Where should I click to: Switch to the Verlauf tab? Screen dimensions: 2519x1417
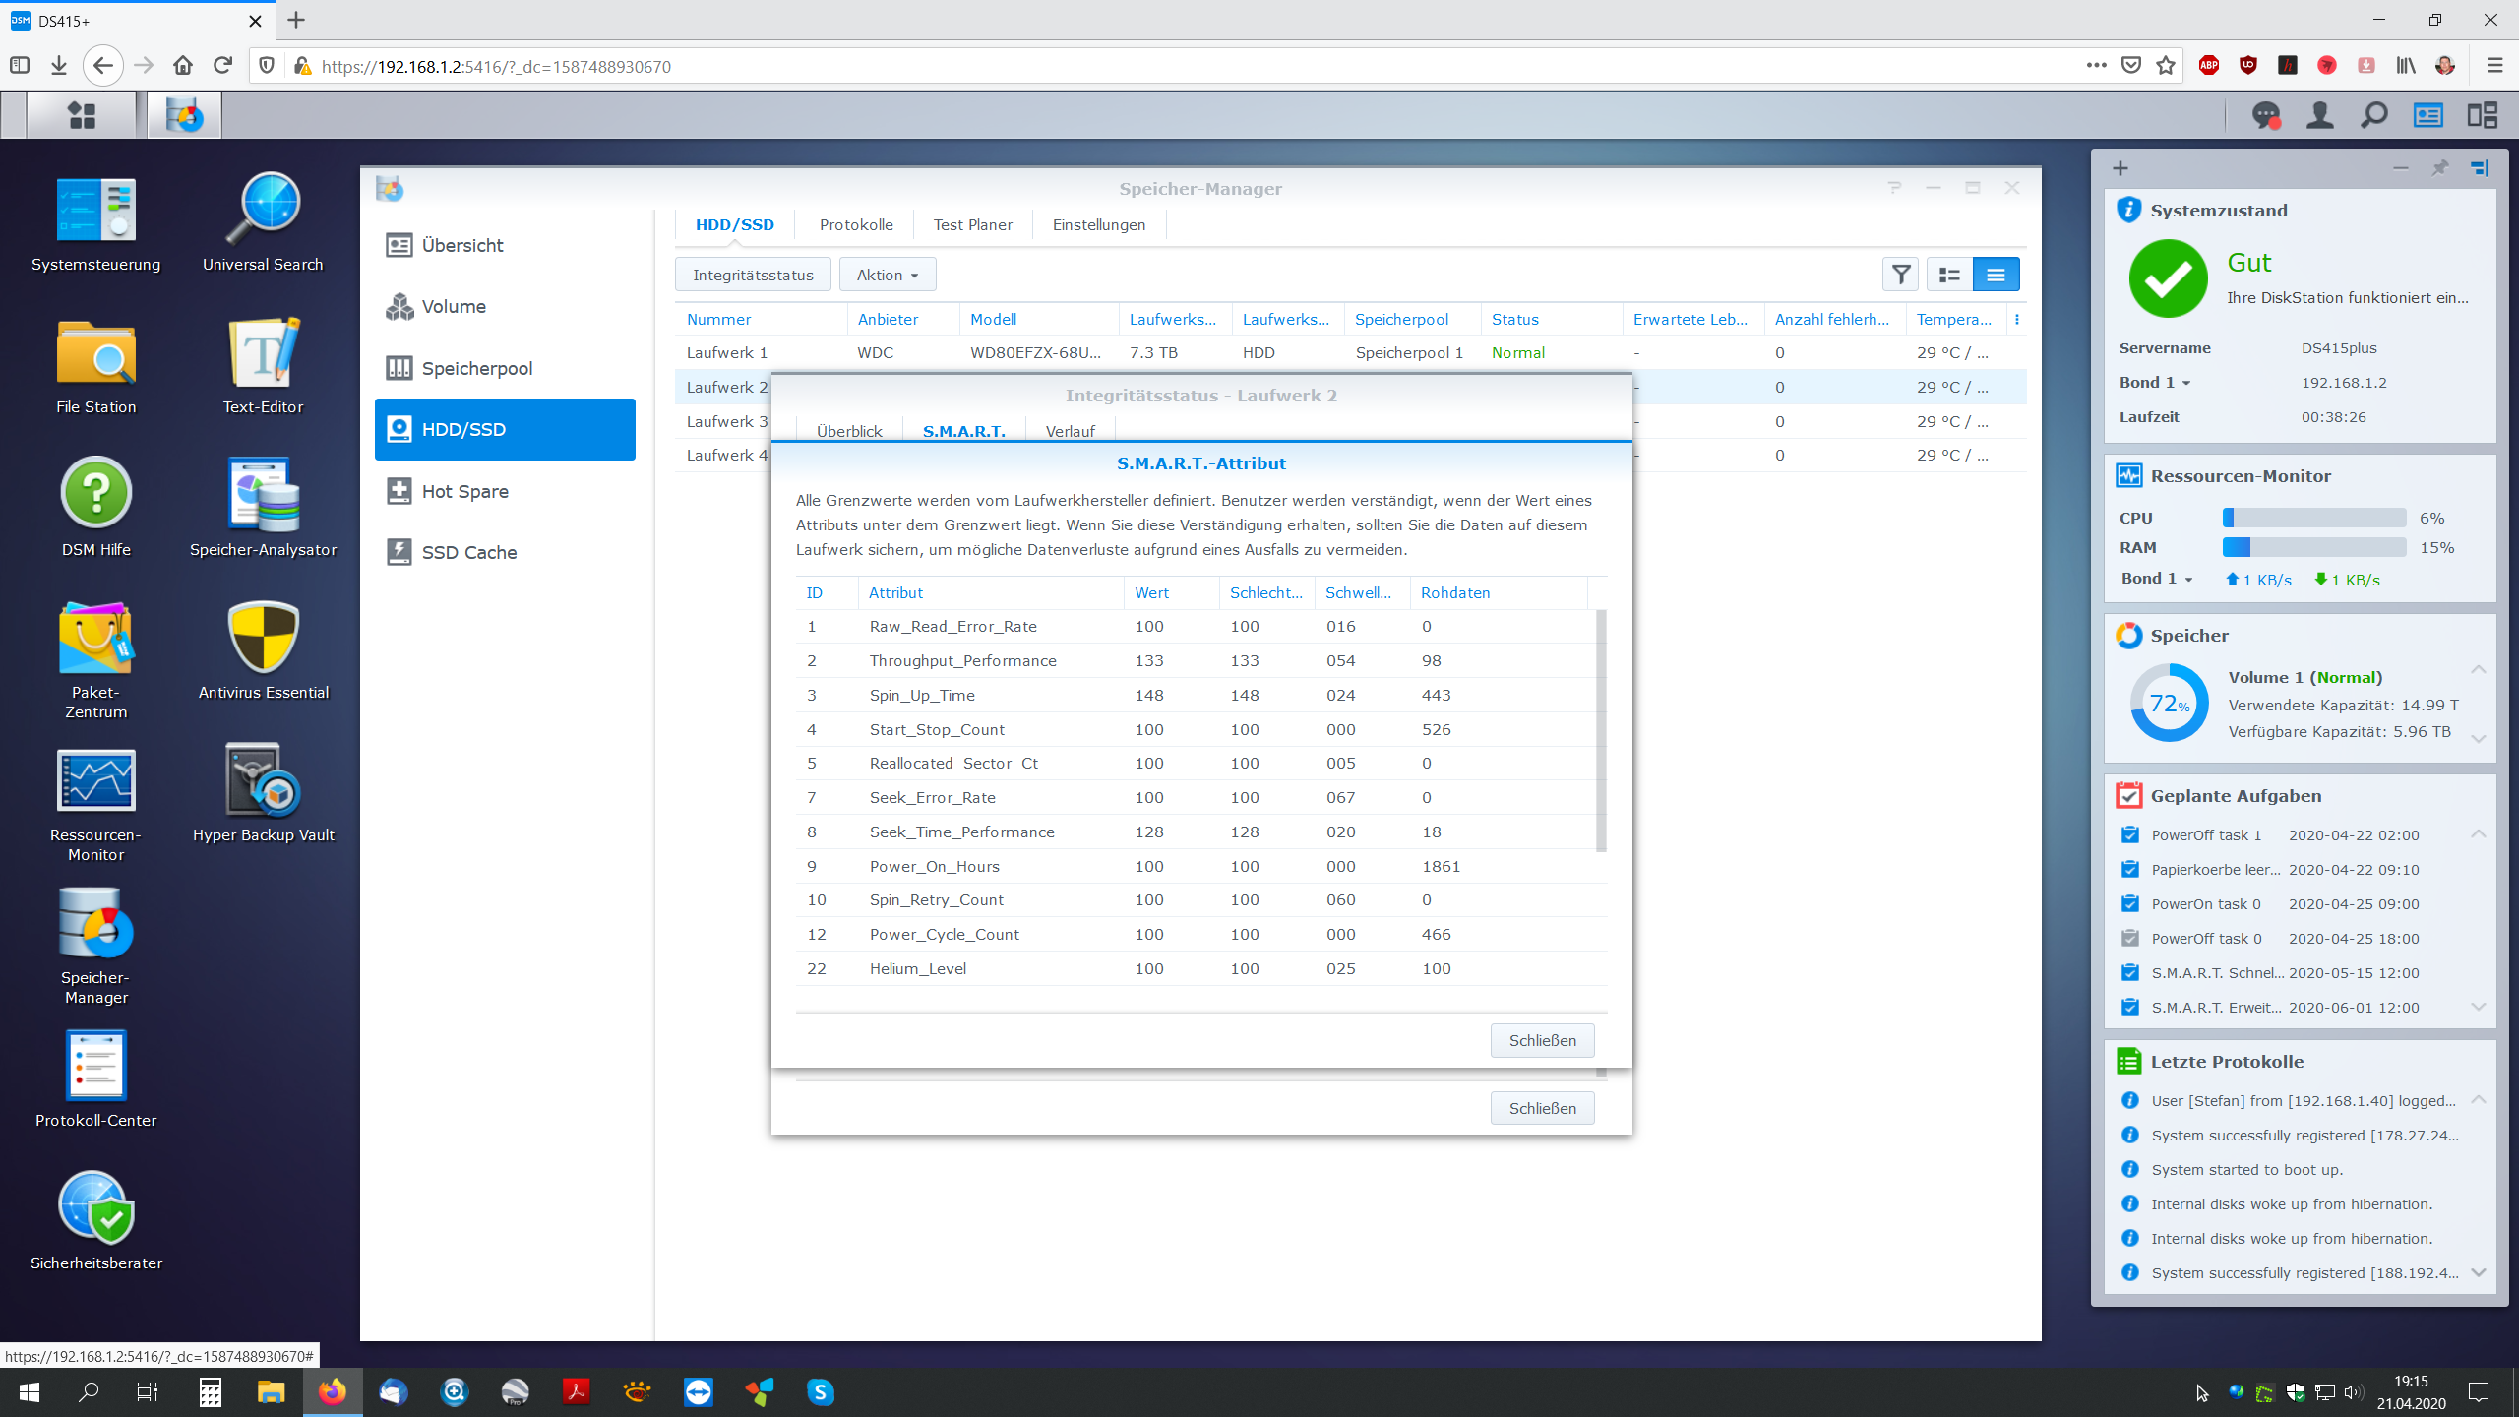(1070, 431)
